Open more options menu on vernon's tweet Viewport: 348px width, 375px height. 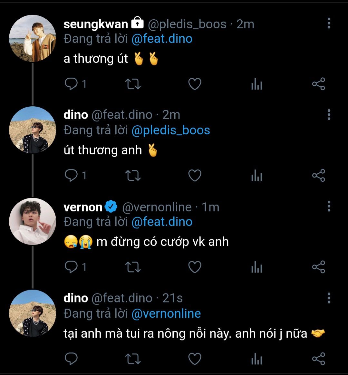(x=329, y=207)
